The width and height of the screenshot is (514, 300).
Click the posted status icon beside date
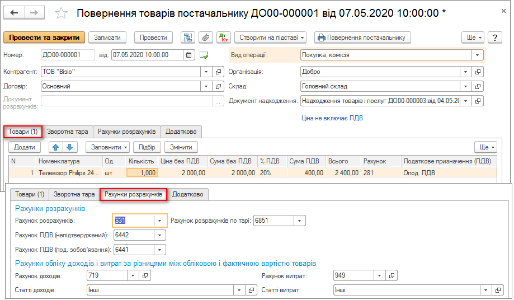(204, 55)
